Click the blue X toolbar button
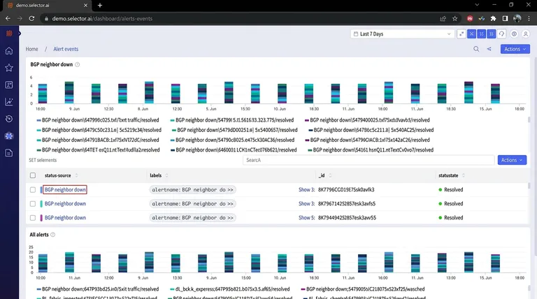The image size is (537, 299). [x=471, y=34]
